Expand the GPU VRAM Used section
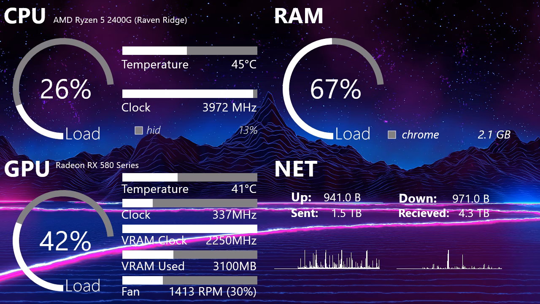540x304 pixels. click(x=190, y=266)
